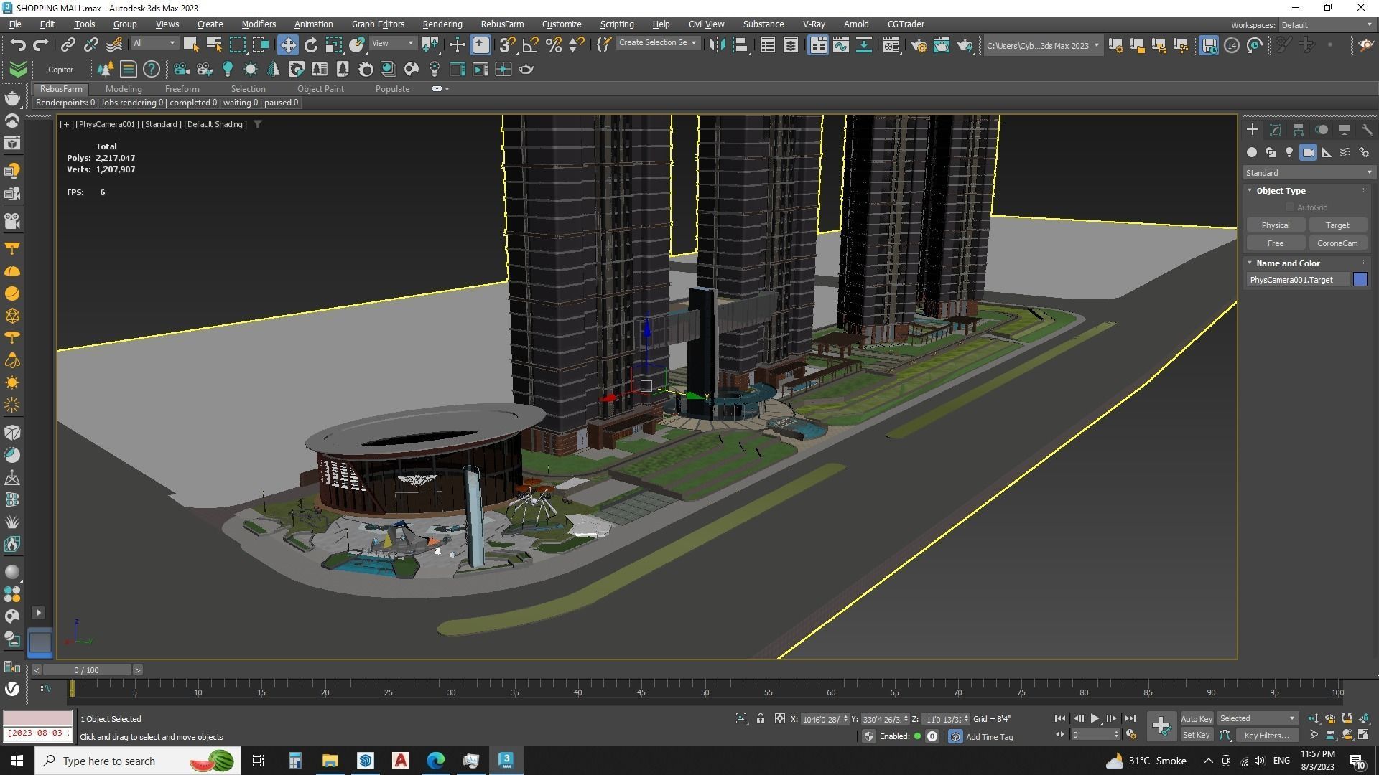Click the Redo arrow icon

click(41, 44)
